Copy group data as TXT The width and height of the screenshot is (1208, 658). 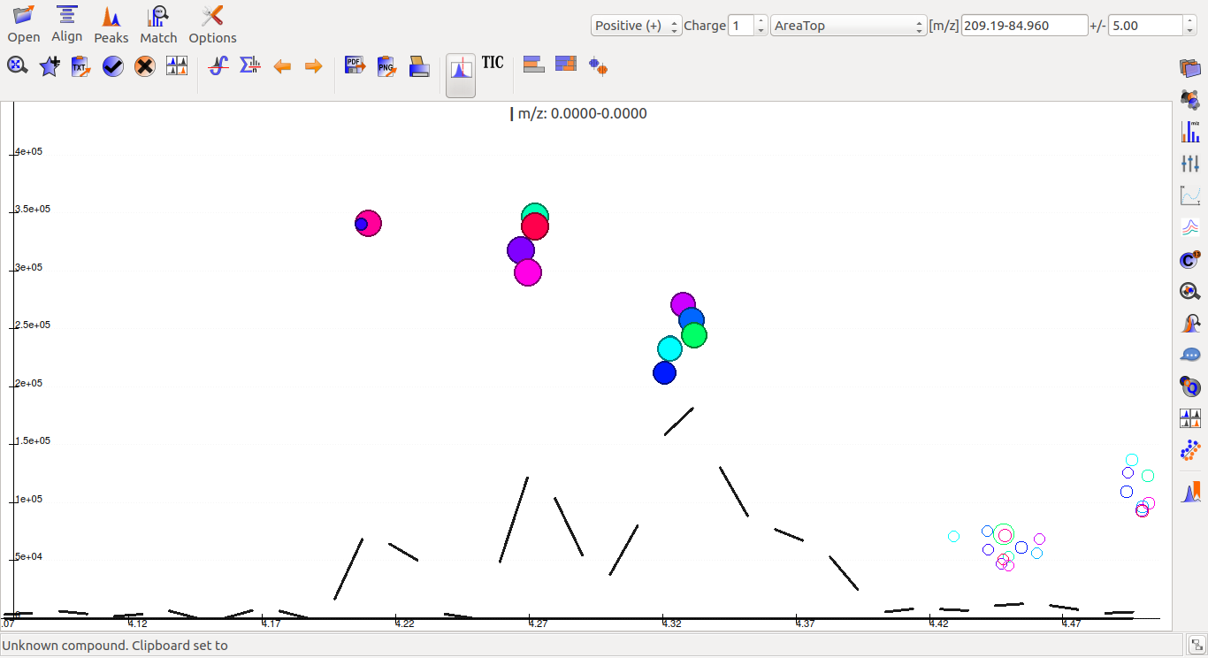80,65
